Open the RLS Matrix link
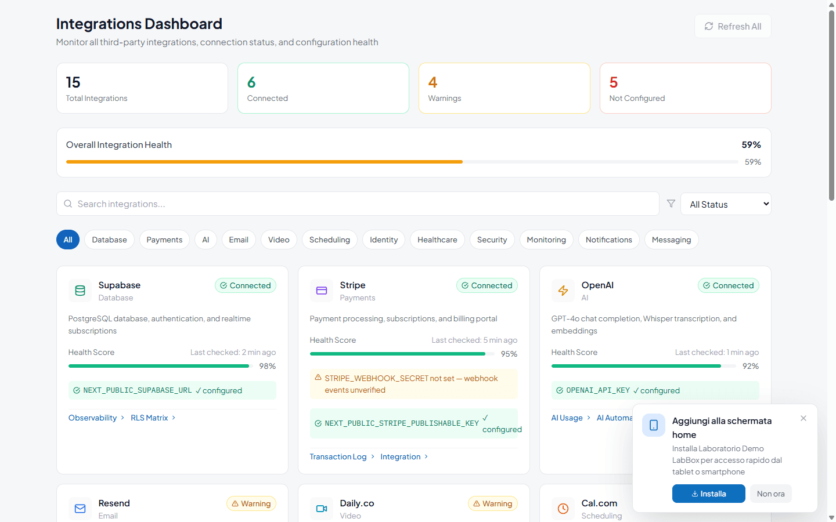The height and width of the screenshot is (522, 836). click(153, 418)
